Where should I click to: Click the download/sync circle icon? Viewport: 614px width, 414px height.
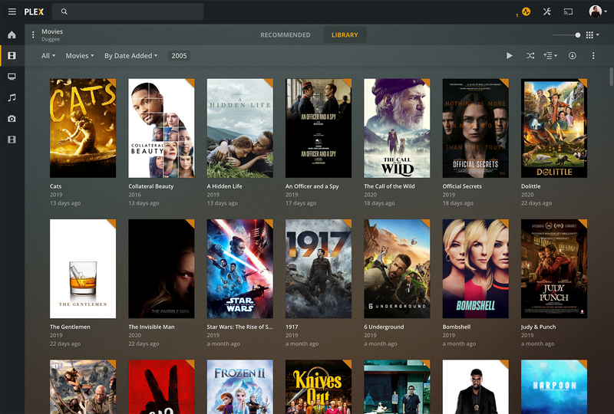click(572, 56)
